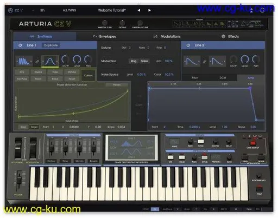Click the Reverb macro slider
Image resolution: width=278 pixels, height=218 pixels.
[93, 147]
